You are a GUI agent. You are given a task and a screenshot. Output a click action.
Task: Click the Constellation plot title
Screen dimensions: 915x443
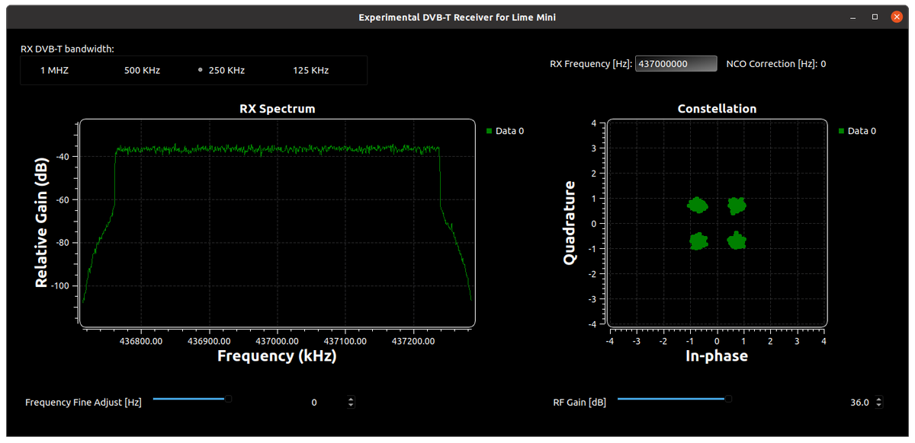pos(717,109)
